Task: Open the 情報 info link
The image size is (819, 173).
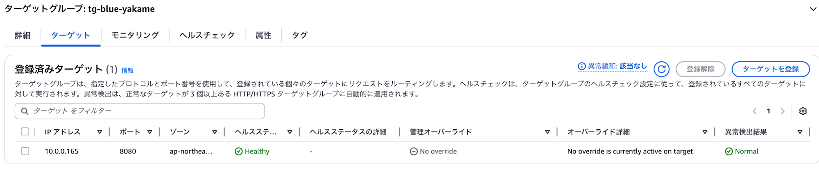Action: click(127, 70)
